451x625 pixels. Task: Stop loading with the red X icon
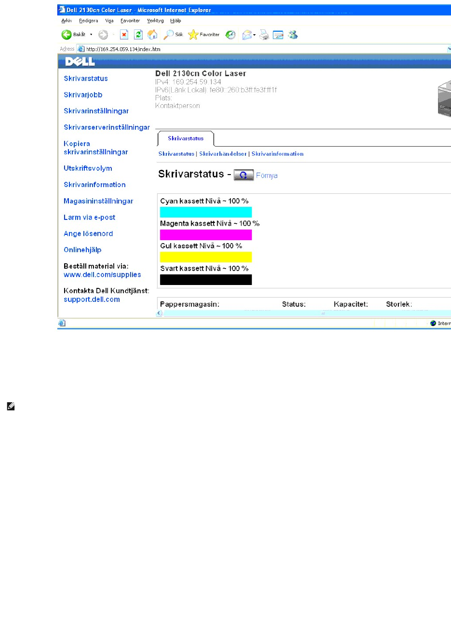(x=124, y=35)
